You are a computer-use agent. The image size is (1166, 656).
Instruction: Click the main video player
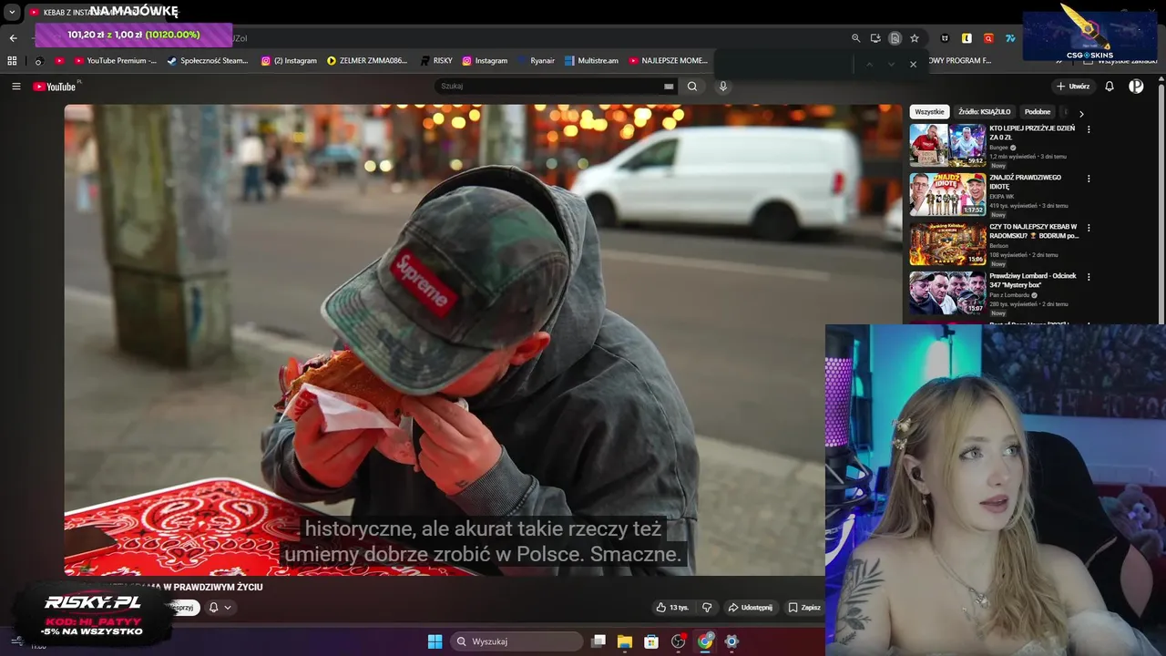(483, 340)
